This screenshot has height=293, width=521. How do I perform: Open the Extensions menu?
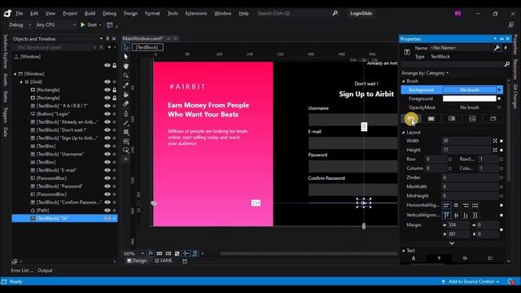[x=196, y=13]
